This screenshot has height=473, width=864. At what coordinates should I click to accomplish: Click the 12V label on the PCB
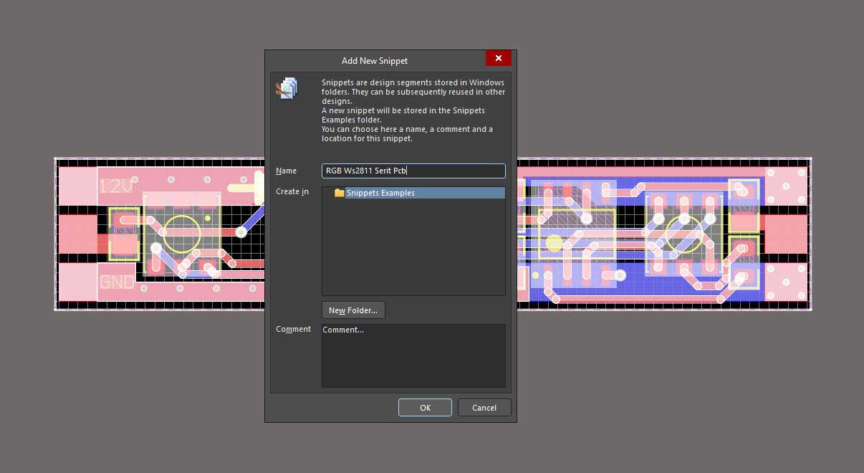tap(116, 186)
